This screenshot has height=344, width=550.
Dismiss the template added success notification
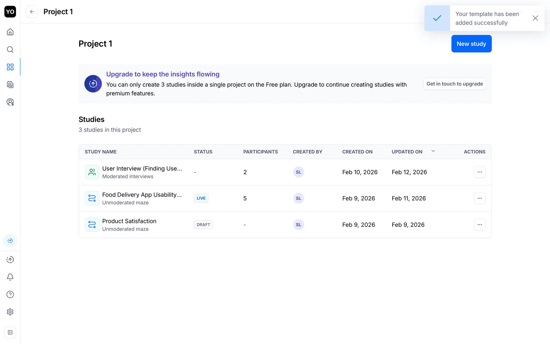point(535,18)
